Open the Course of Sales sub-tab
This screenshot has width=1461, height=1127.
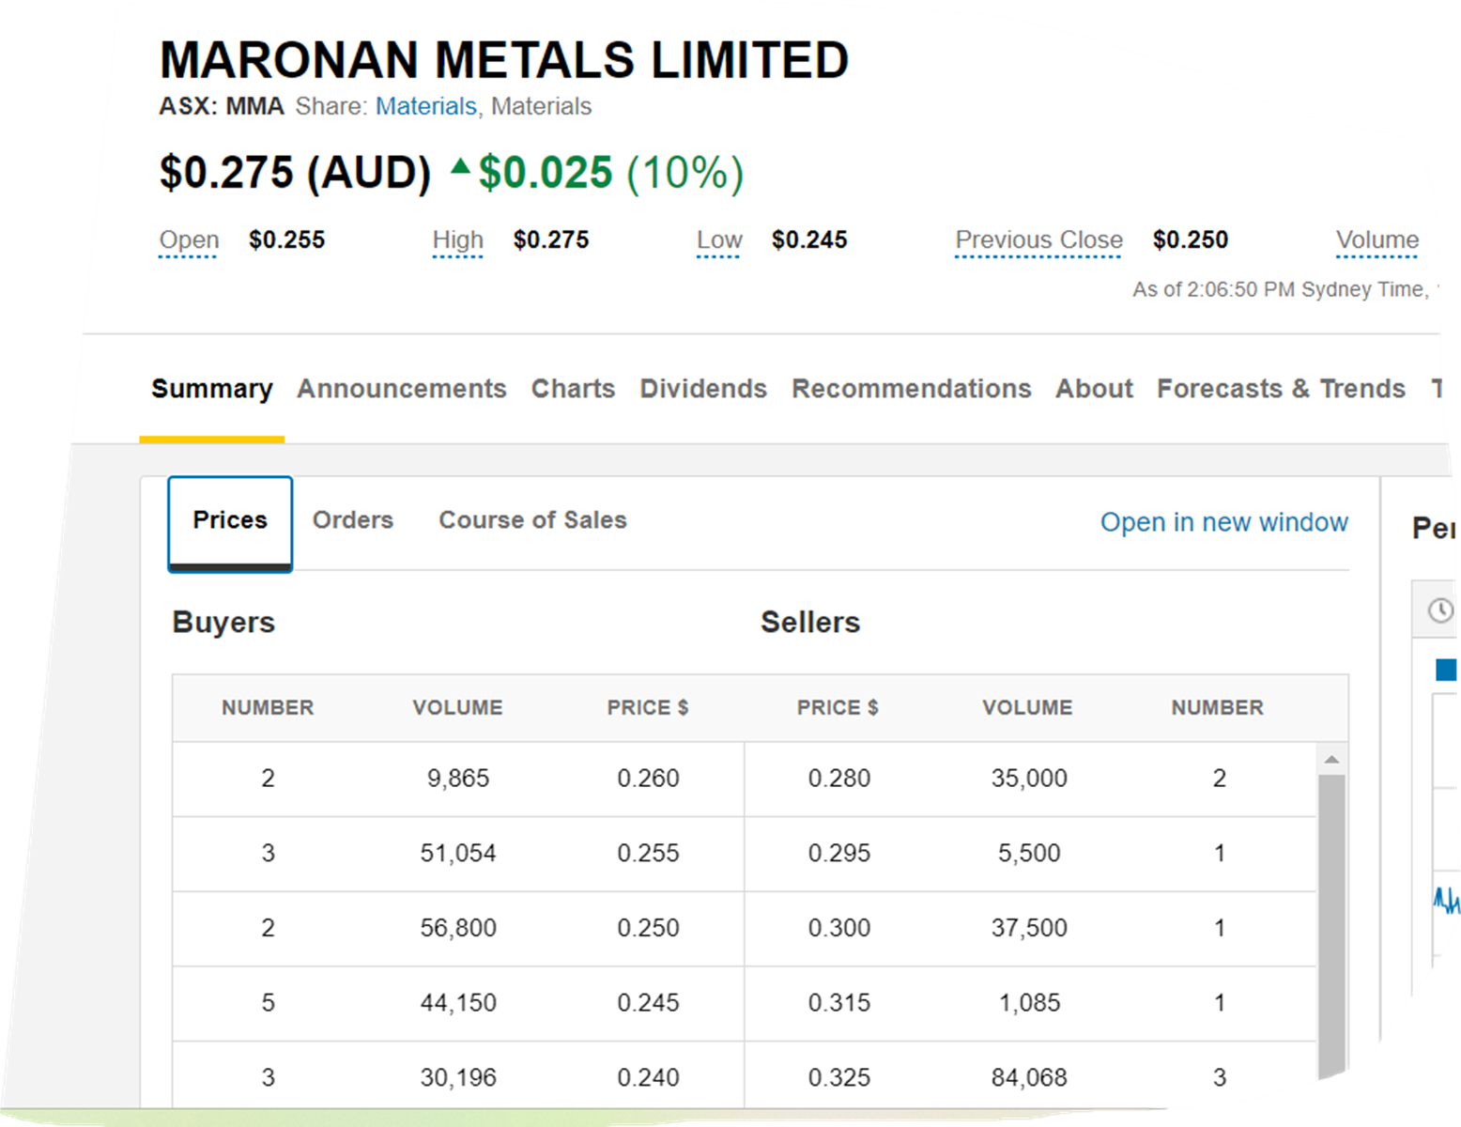coord(532,520)
